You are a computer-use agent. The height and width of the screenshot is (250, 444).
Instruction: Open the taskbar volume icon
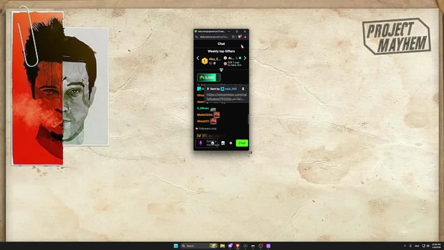click(428, 246)
